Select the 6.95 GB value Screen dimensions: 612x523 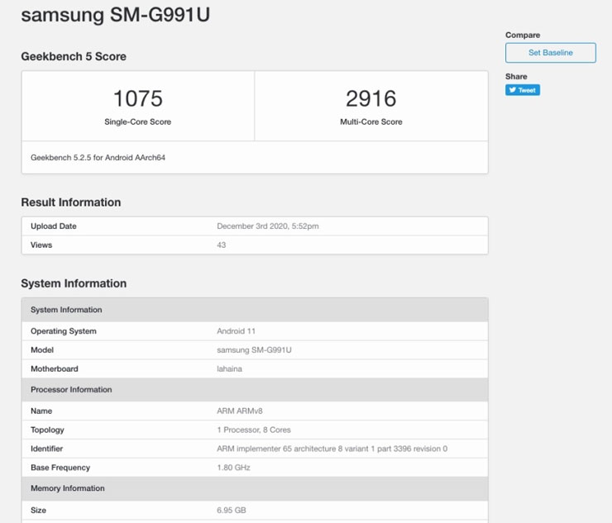(x=232, y=510)
